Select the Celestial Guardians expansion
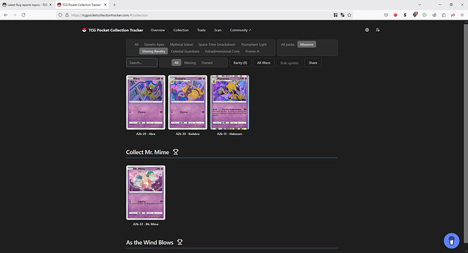The width and height of the screenshot is (468, 253). tap(185, 52)
